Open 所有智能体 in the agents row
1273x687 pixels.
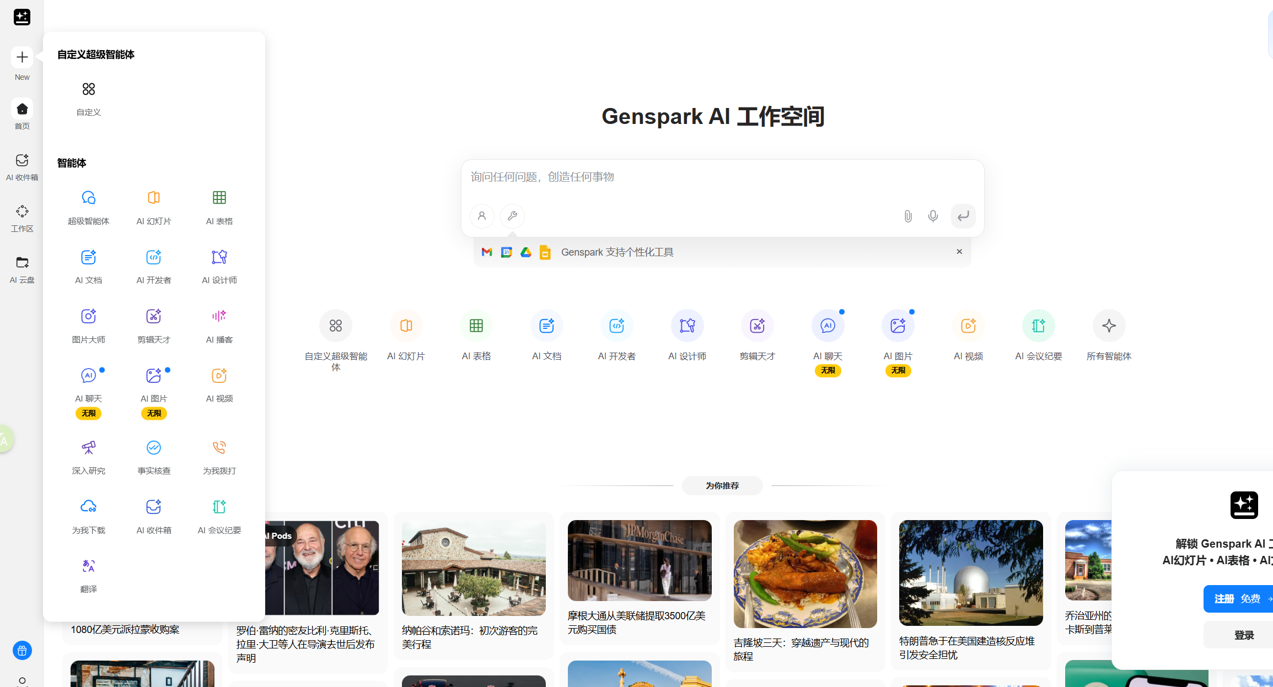1109,335
